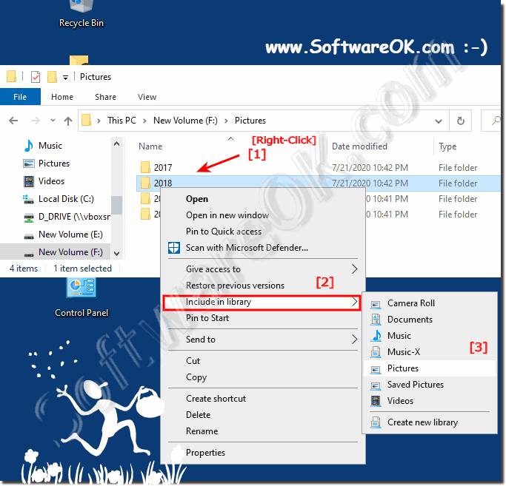This screenshot has width=506, height=486.
Task: Select the 2018 folder row
Action: coord(318,183)
